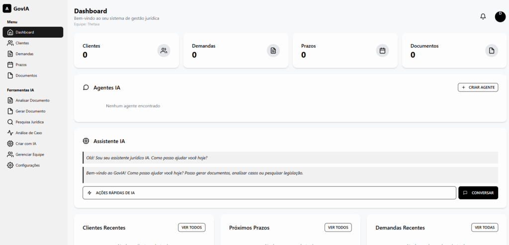Click the Prazos card calendar icon
The height and width of the screenshot is (245, 509).
coord(382,50)
